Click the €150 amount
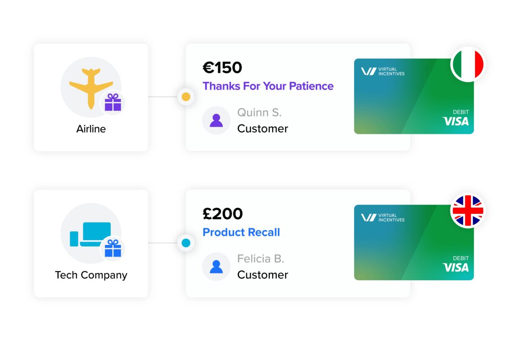Viewport: 509px width, 340px height. (222, 67)
